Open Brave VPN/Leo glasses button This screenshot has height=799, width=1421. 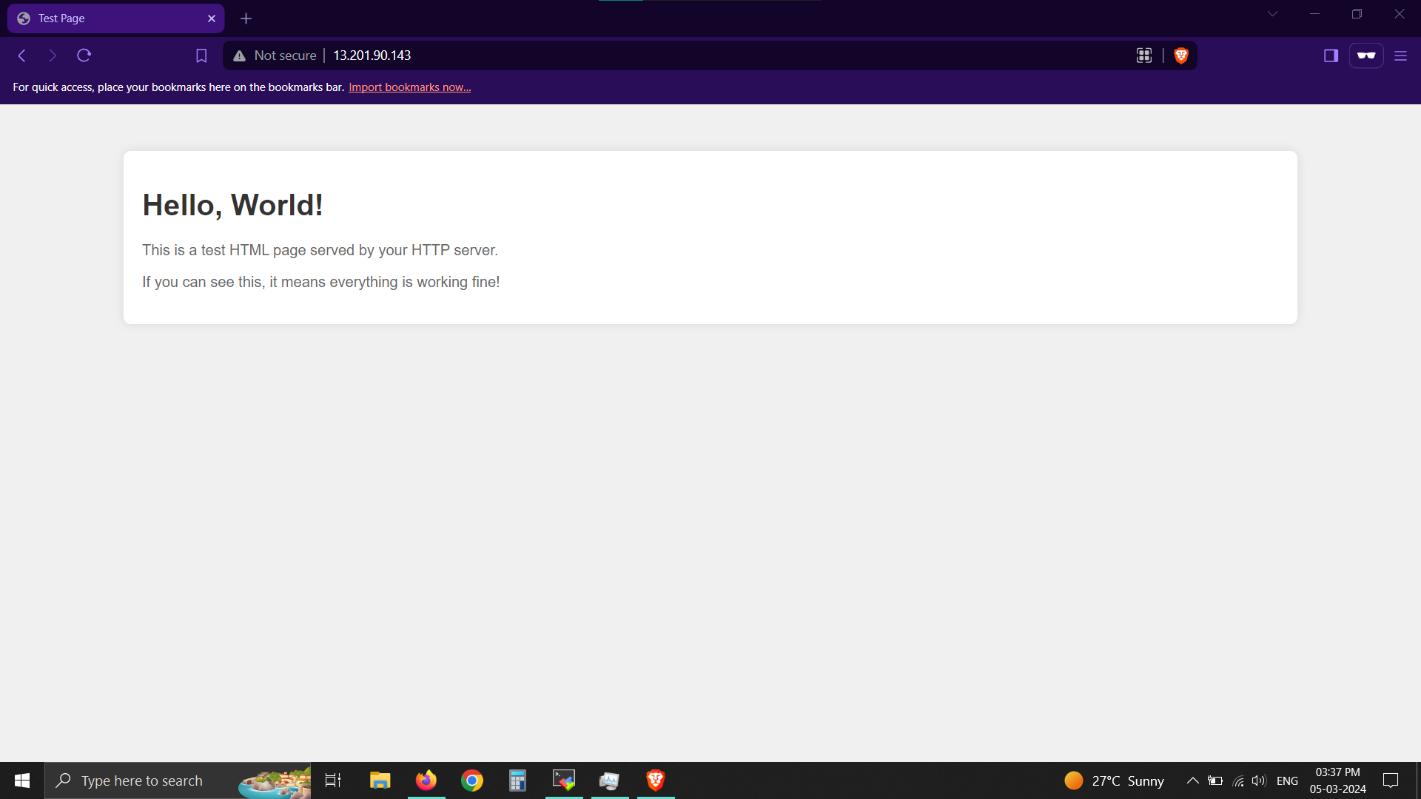(x=1365, y=55)
